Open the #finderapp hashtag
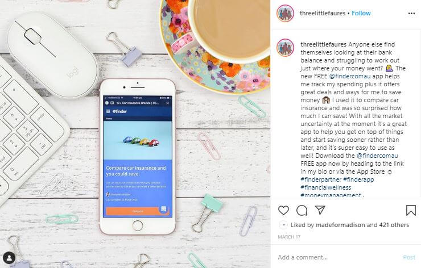The width and height of the screenshot is (421, 268). [358, 179]
